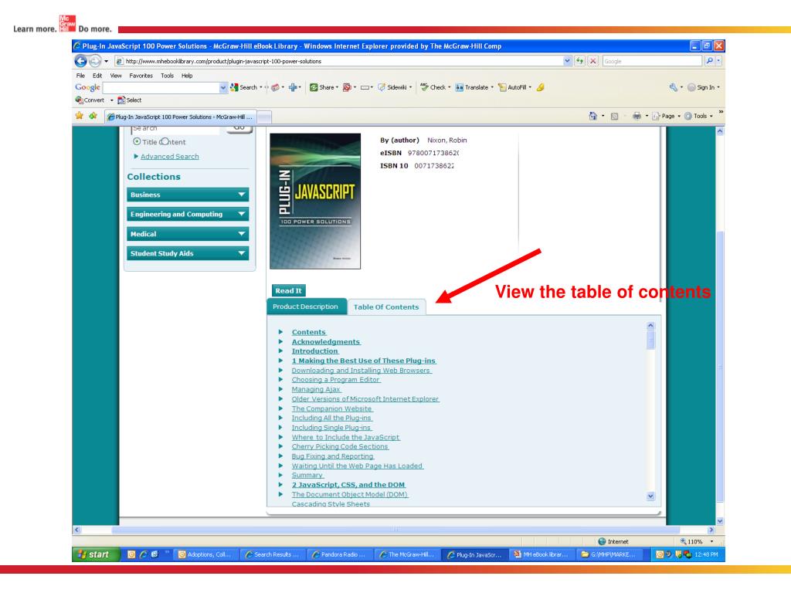Screen dimensions: 791x593
Task: Expand Student Study Aids collection
Action: point(188,253)
